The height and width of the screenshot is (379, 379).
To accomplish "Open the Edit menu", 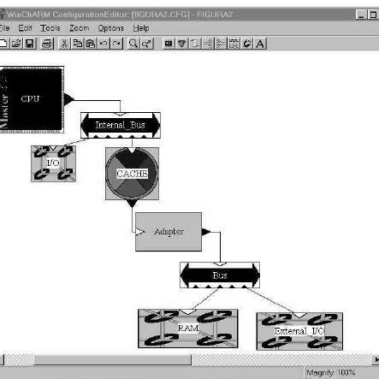I will click(25, 28).
